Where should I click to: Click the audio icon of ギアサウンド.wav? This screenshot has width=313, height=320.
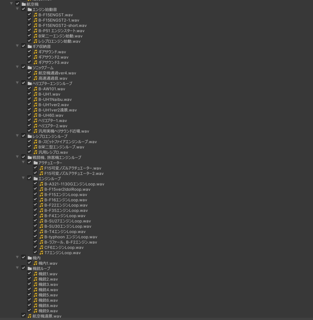pos(36,52)
